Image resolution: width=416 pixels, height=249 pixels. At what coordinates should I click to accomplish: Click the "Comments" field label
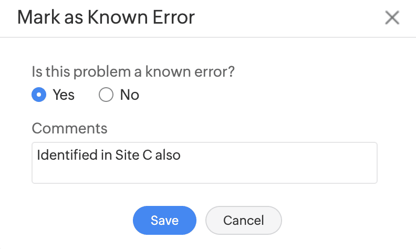click(69, 128)
